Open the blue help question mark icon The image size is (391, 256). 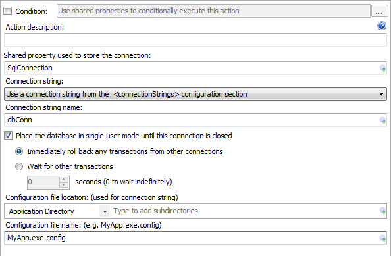382,26
